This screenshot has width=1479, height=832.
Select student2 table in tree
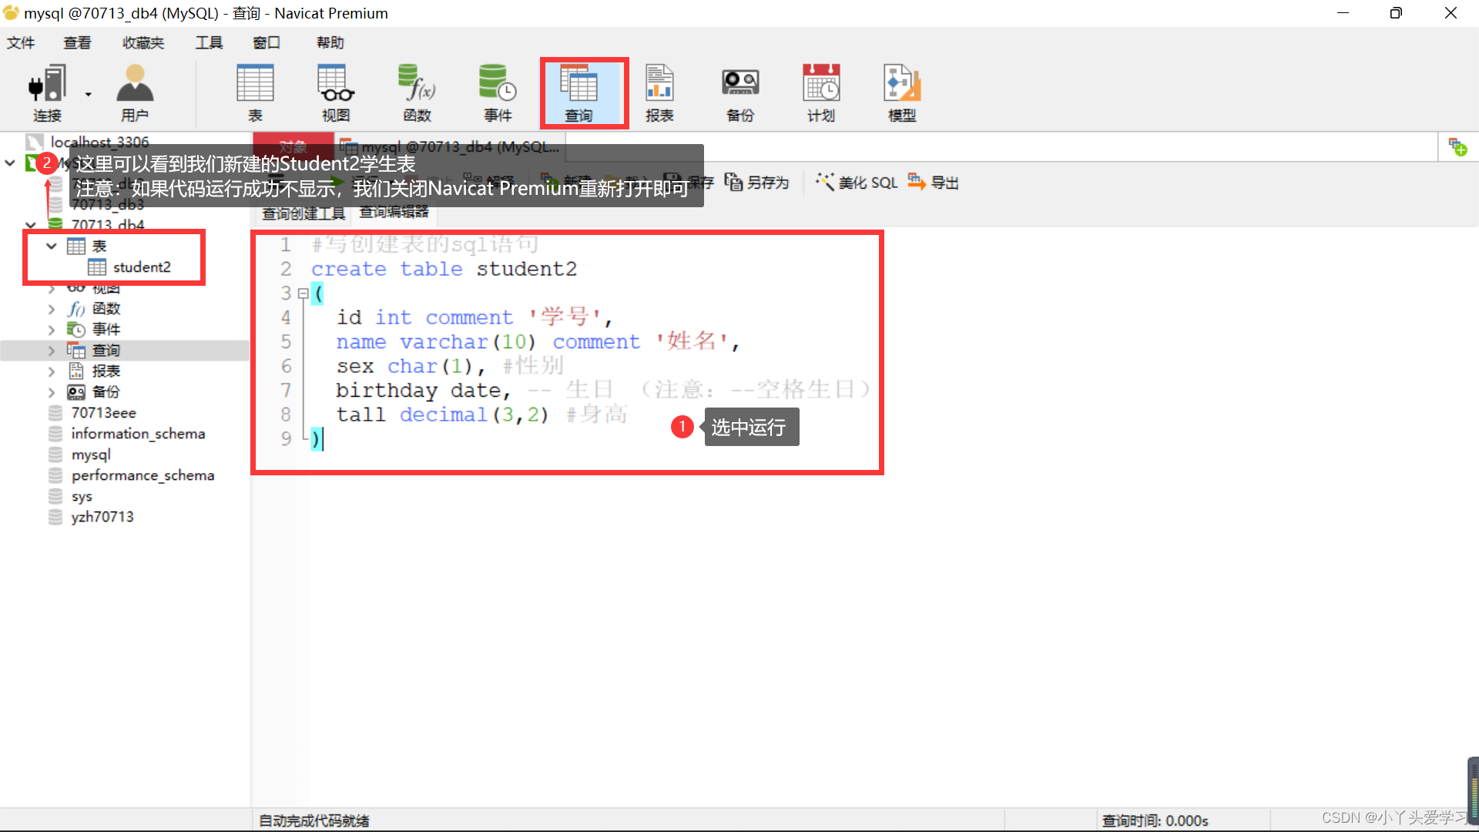pyautogui.click(x=142, y=267)
